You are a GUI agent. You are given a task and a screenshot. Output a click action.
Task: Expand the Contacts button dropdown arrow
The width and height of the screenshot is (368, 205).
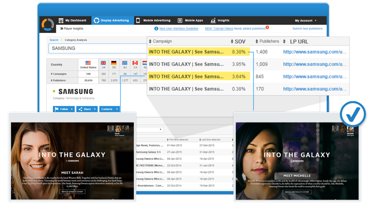click(117, 109)
